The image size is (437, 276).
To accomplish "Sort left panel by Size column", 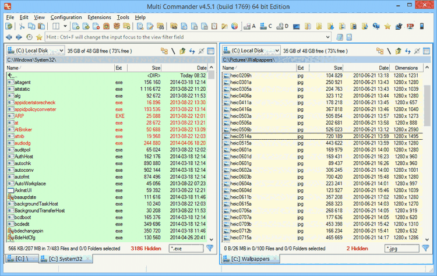I will 144,68.
